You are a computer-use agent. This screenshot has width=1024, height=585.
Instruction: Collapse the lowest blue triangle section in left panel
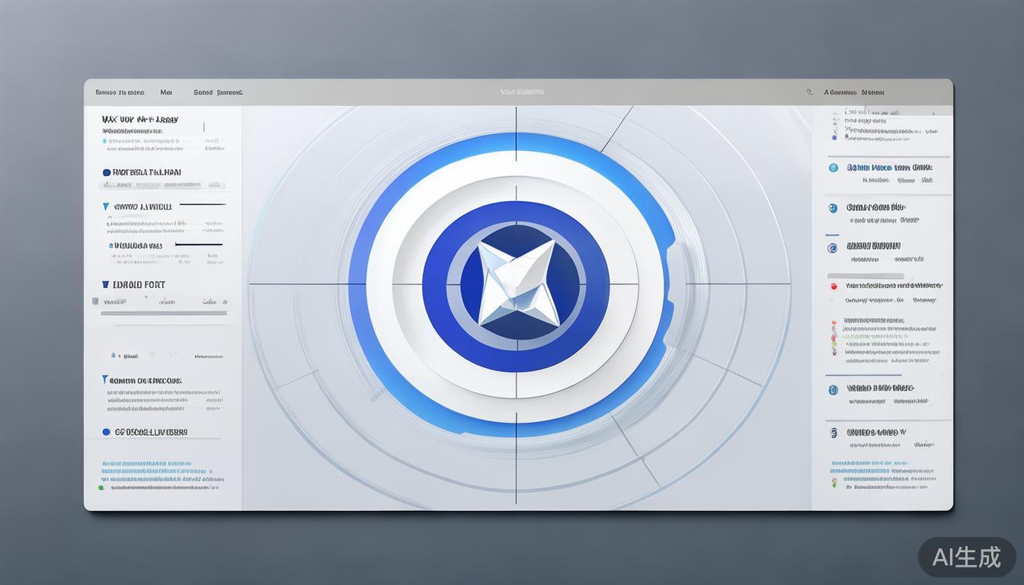[x=104, y=379]
